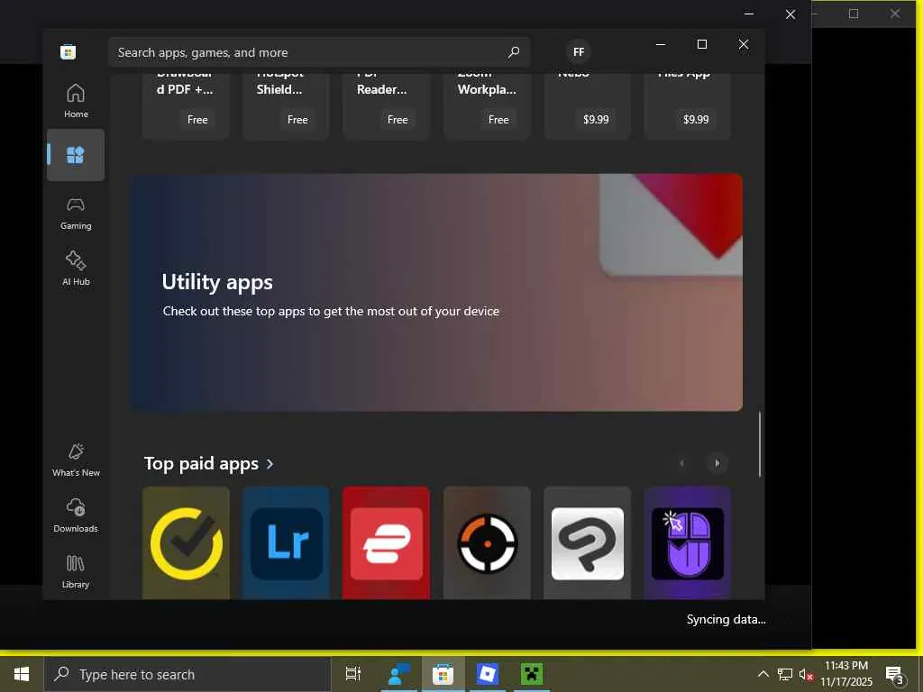Open the What's New page
This screenshot has width=923, height=692.
76,460
